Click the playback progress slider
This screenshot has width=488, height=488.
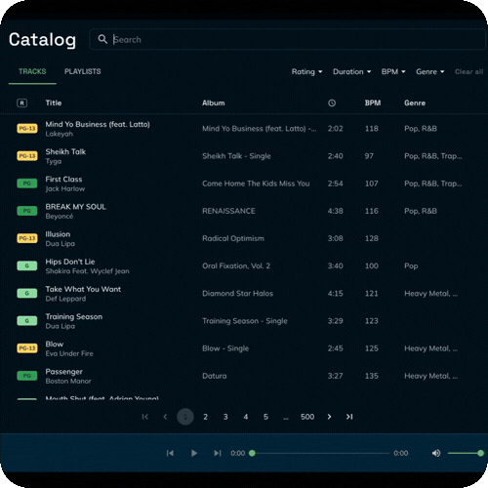[320, 453]
